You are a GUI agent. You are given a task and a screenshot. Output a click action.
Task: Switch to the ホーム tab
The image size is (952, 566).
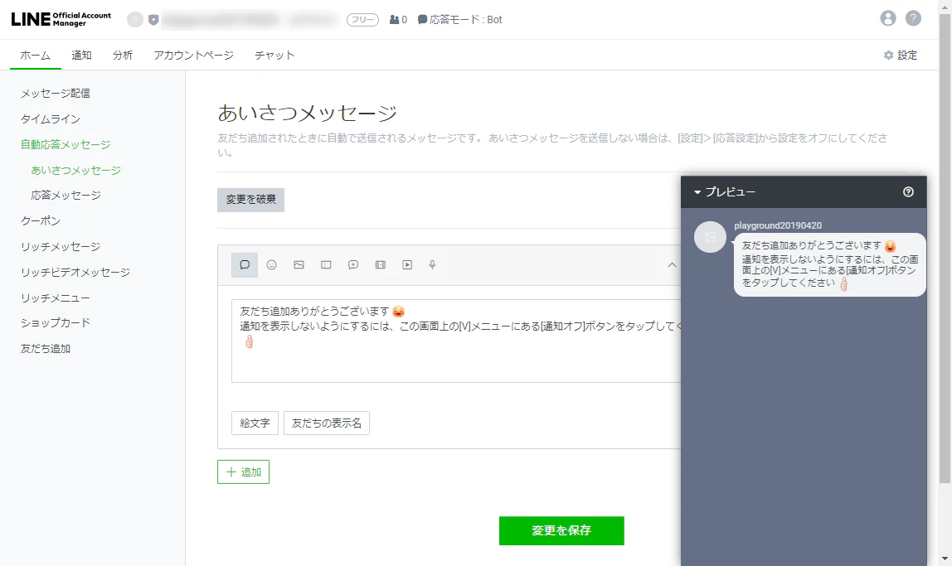point(35,56)
